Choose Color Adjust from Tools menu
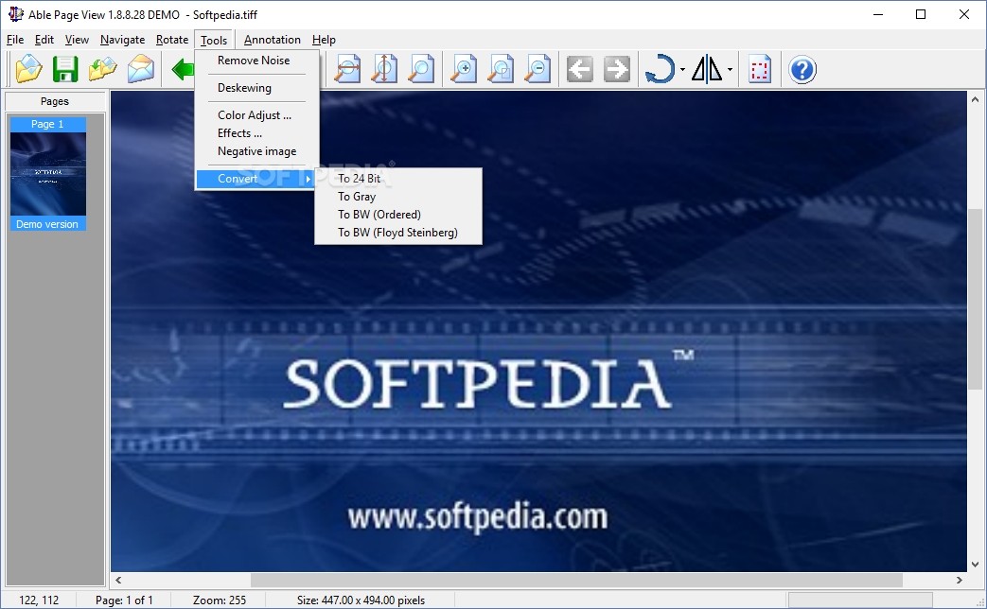 [256, 115]
